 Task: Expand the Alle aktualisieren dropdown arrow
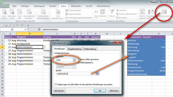tap(64, 18)
